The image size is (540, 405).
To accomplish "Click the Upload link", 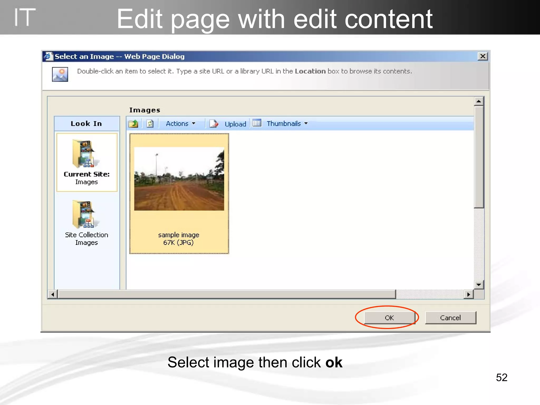I will coord(235,124).
